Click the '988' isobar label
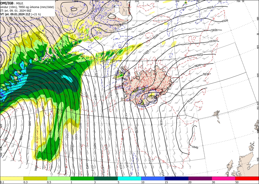The width and height of the screenshot is (259, 184). [x=30, y=124]
